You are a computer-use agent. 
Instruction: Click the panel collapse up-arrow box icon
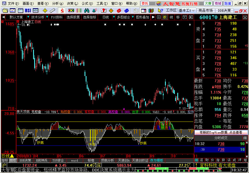185,17
